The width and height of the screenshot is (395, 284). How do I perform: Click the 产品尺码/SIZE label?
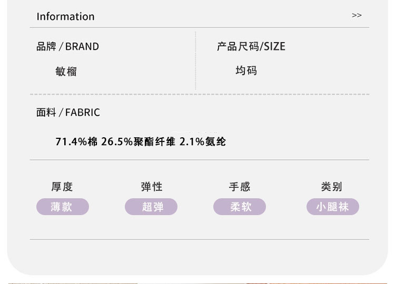click(x=251, y=46)
